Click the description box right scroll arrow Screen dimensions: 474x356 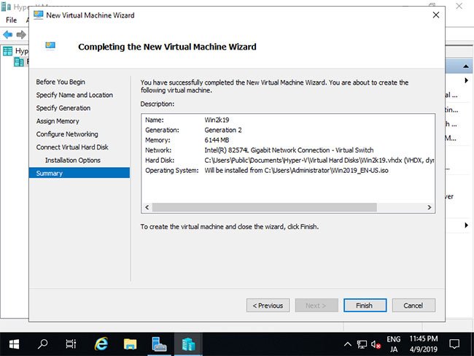tap(430, 207)
